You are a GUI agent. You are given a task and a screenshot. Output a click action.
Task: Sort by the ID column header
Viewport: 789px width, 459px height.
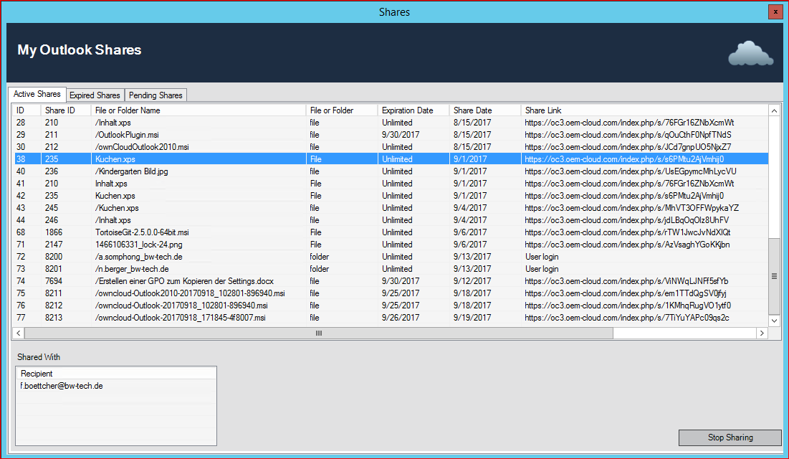click(27, 110)
